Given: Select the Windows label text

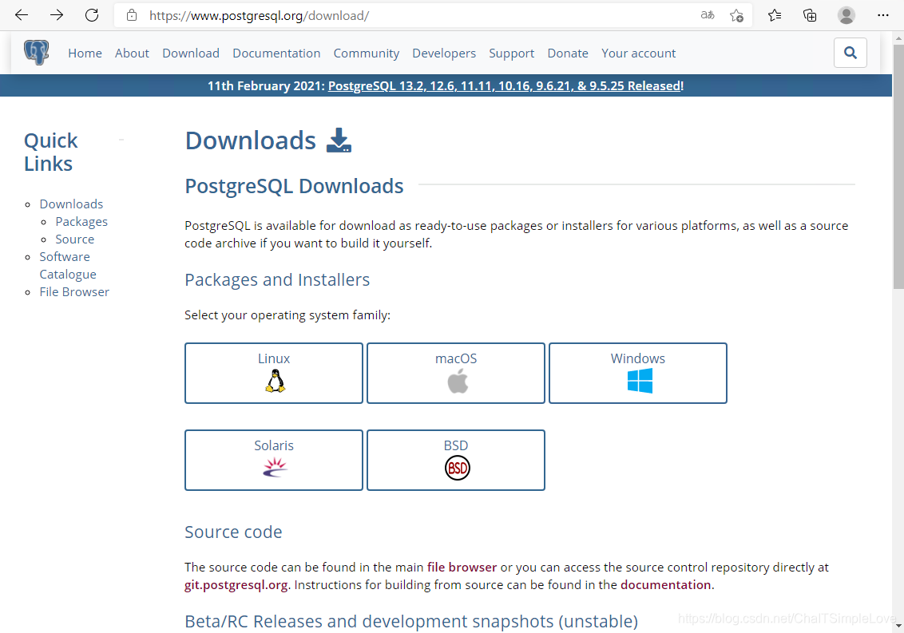Looking at the screenshot, I should point(637,358).
